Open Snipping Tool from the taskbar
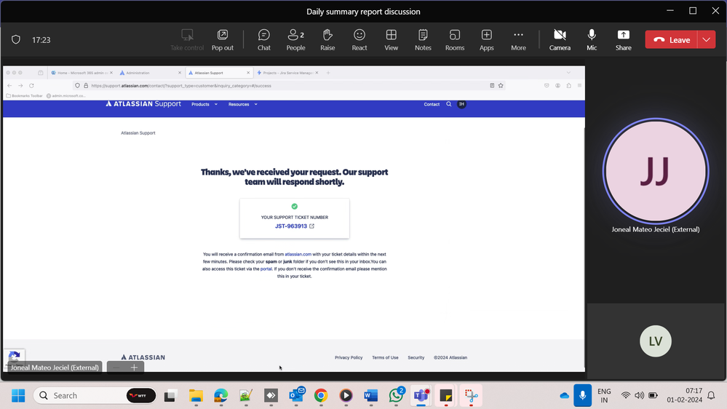The width and height of the screenshot is (727, 409). 471,396
